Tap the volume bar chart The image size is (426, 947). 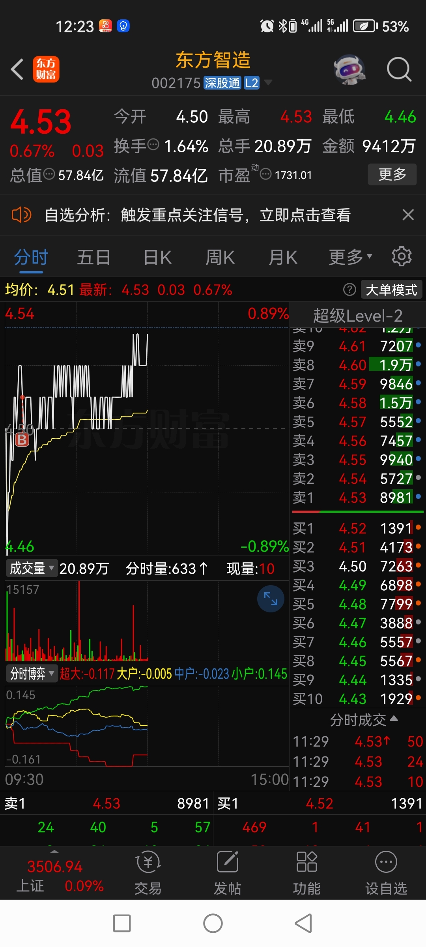[x=147, y=621]
